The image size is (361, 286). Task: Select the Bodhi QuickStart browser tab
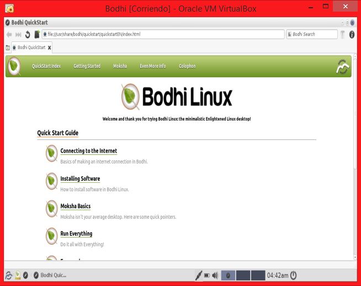31,47
